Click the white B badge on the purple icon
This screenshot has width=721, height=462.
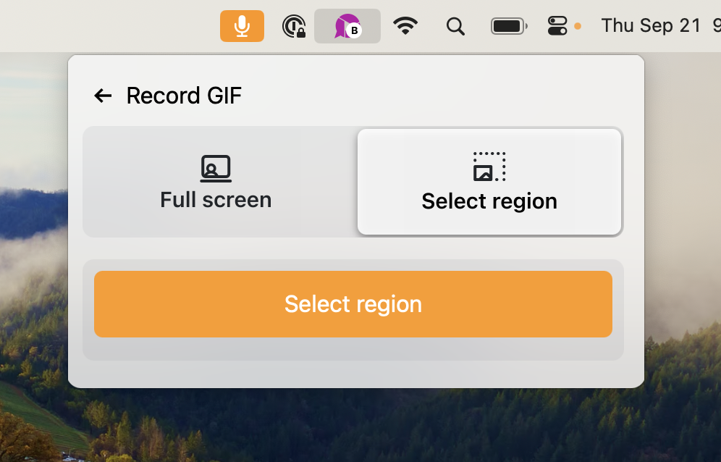pyautogui.click(x=354, y=31)
